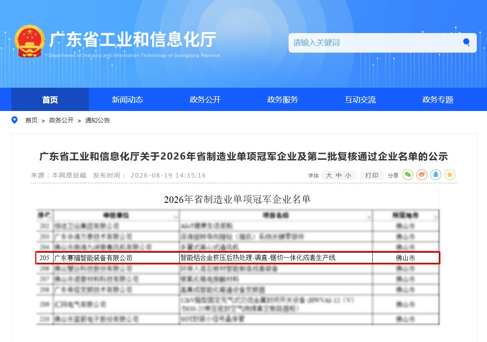Go to 通知公告 in breadcrumb
This screenshot has width=487, height=342.
coord(98,120)
